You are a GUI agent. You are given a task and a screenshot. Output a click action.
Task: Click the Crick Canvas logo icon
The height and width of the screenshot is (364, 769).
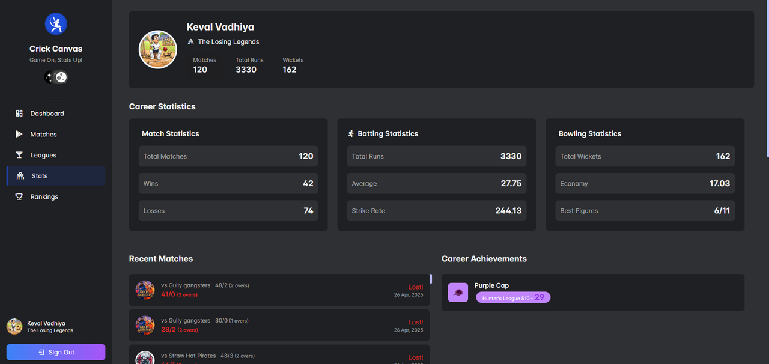pyautogui.click(x=56, y=24)
